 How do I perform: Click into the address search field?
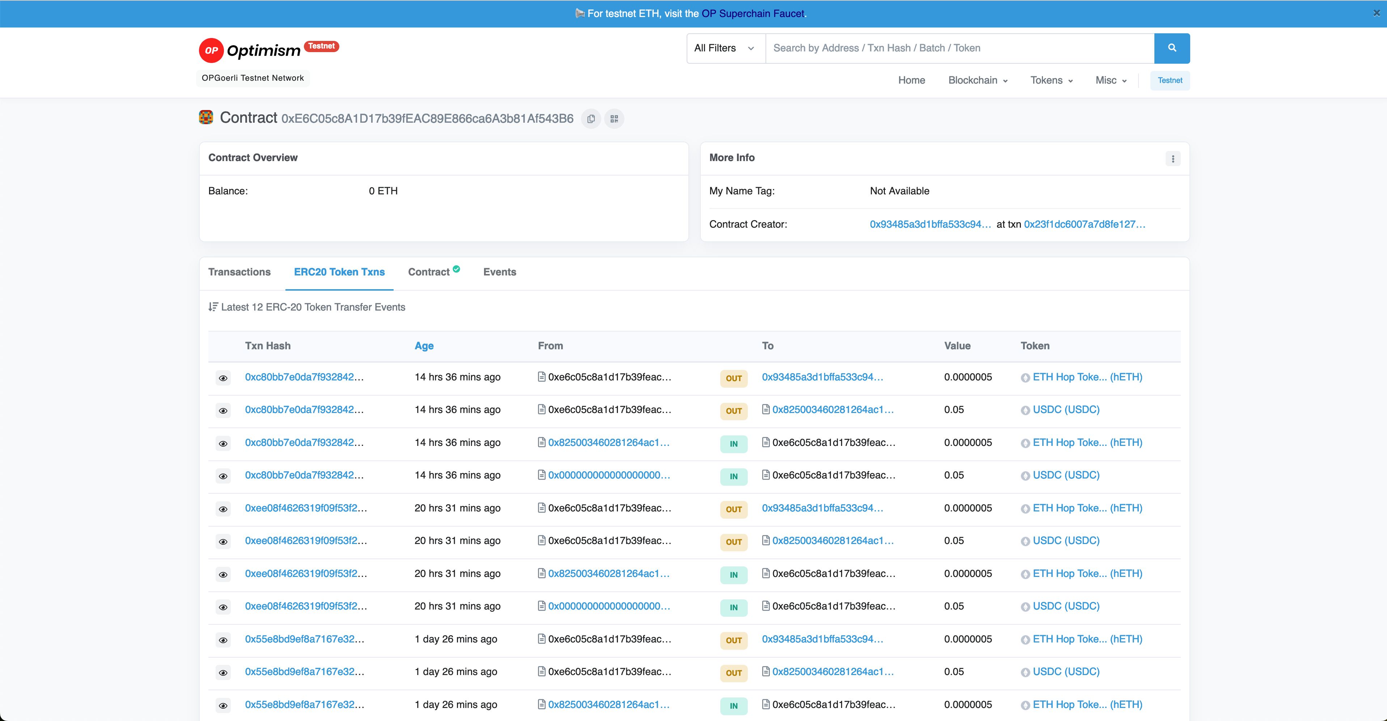[959, 48]
